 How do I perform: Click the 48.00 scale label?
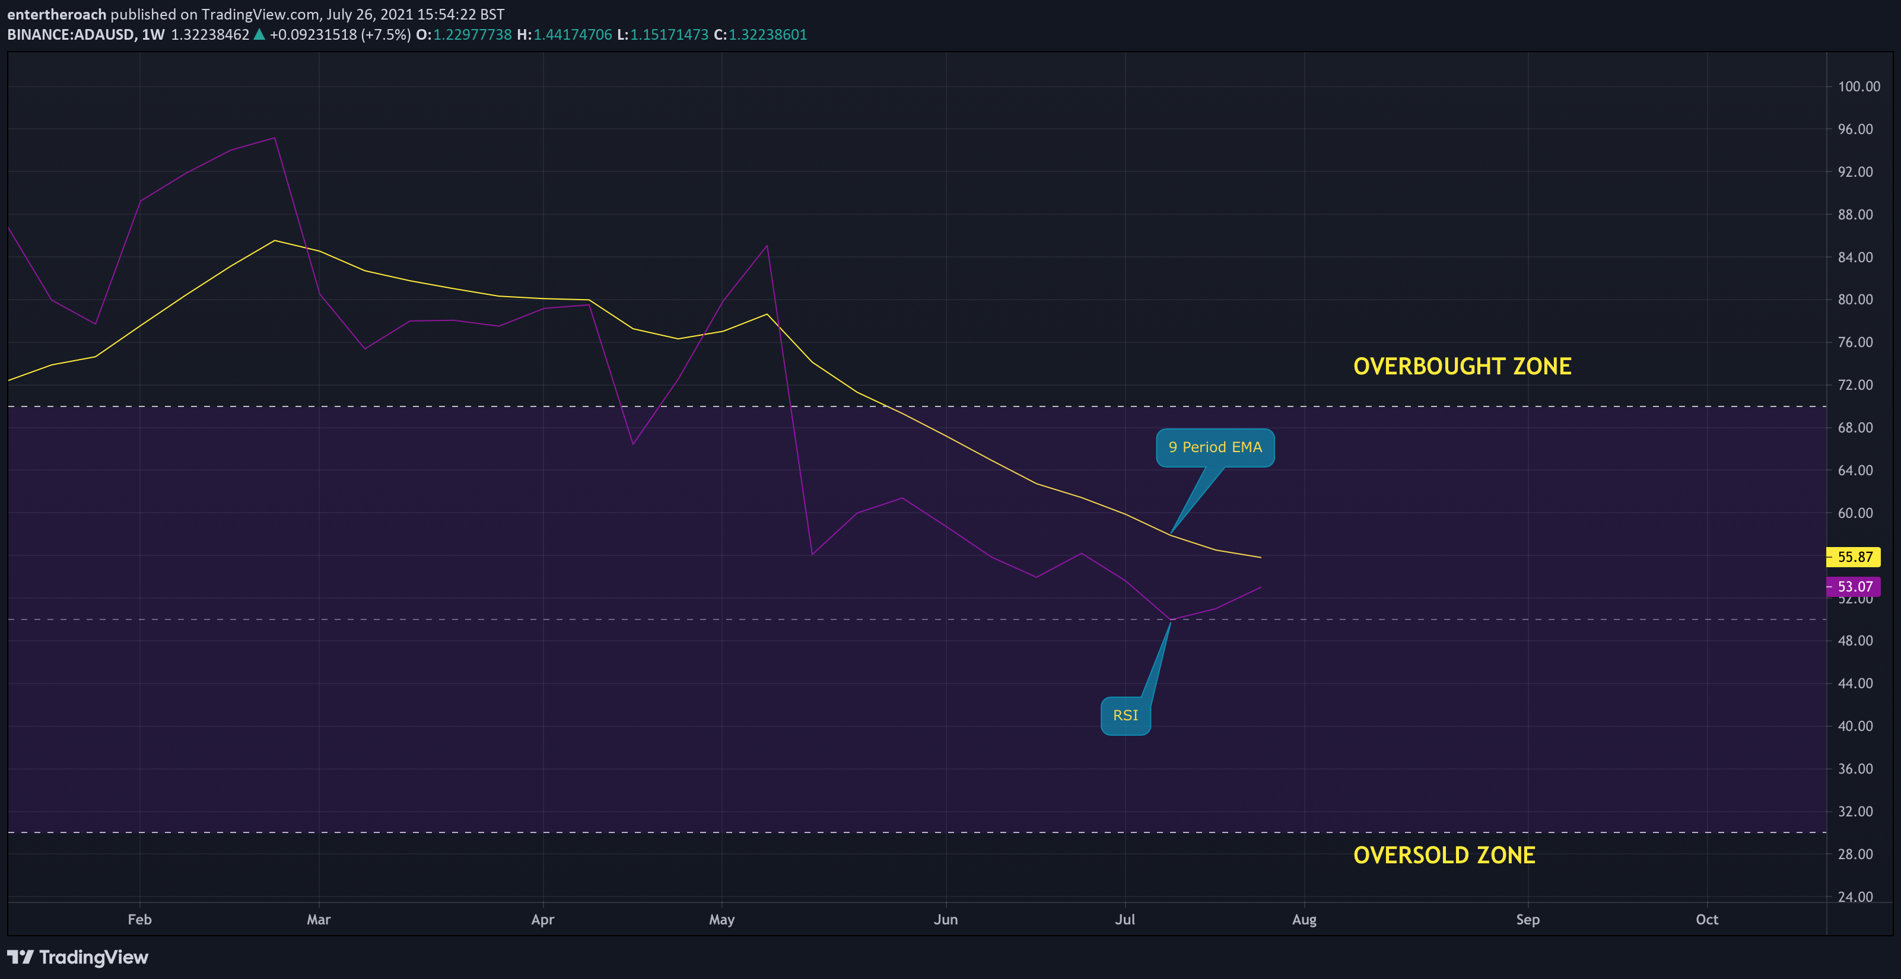(1855, 640)
